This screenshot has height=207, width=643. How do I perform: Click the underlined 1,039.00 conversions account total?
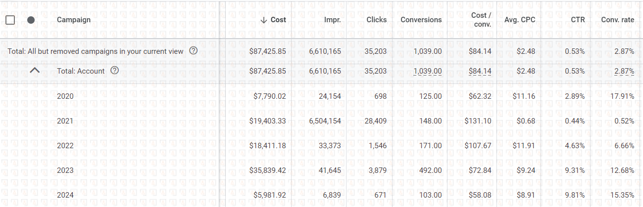coord(428,71)
